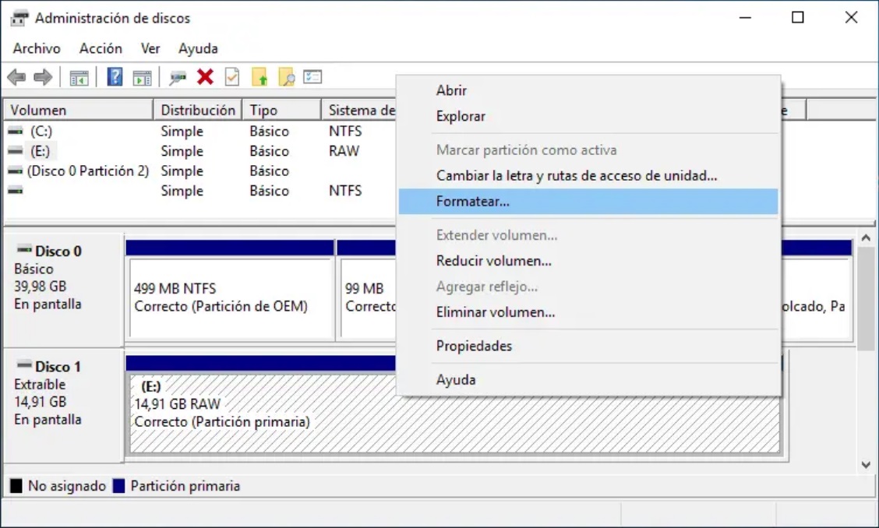Click the back arrow toolbar icon
Viewport: 879px width, 528px height.
(16, 77)
